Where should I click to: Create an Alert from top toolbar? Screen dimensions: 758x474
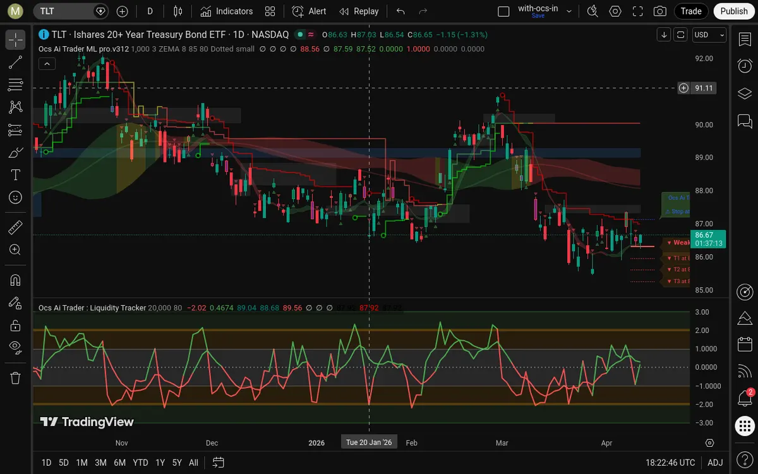310,11
